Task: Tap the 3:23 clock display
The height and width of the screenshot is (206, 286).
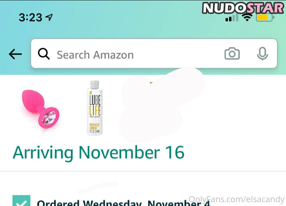Action: [30, 18]
